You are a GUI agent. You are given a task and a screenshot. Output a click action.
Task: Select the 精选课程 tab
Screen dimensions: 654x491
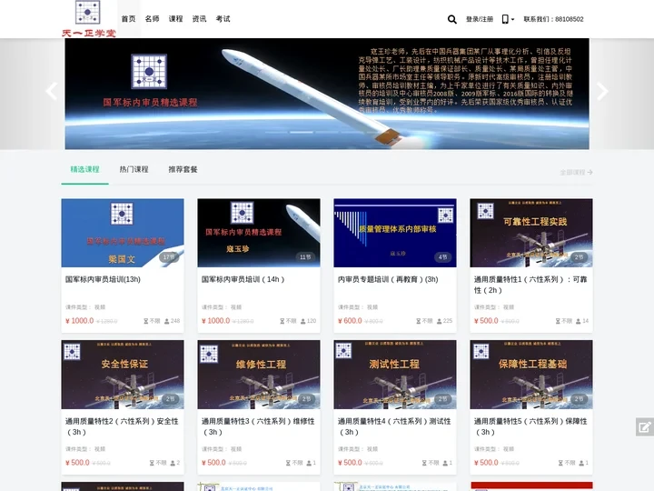click(85, 169)
